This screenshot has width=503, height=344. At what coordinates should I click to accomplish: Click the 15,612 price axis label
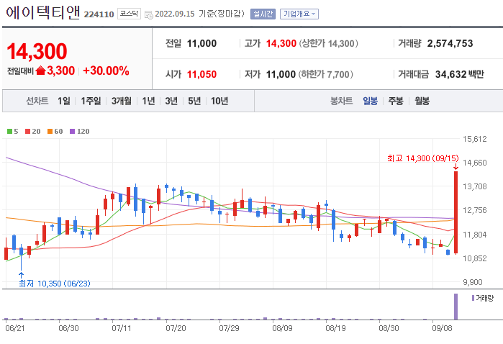[474, 139]
